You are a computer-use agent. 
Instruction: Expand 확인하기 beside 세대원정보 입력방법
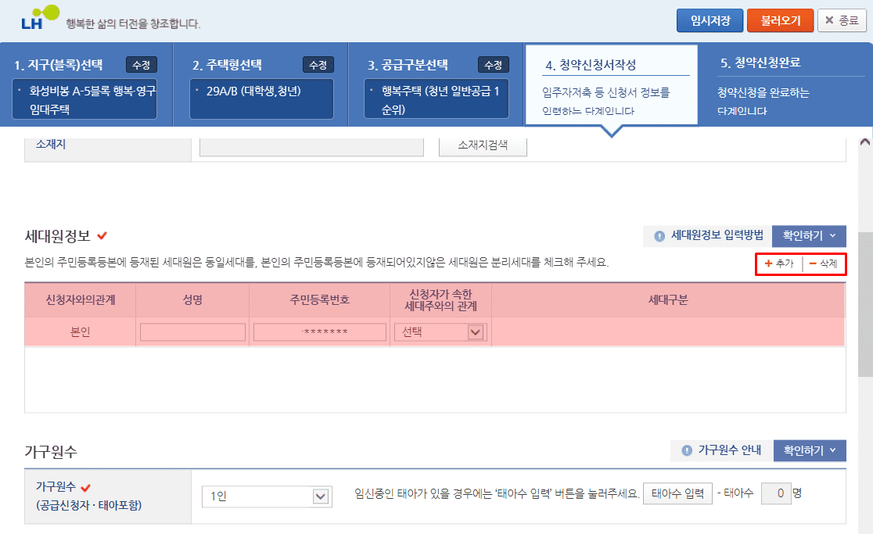point(809,235)
